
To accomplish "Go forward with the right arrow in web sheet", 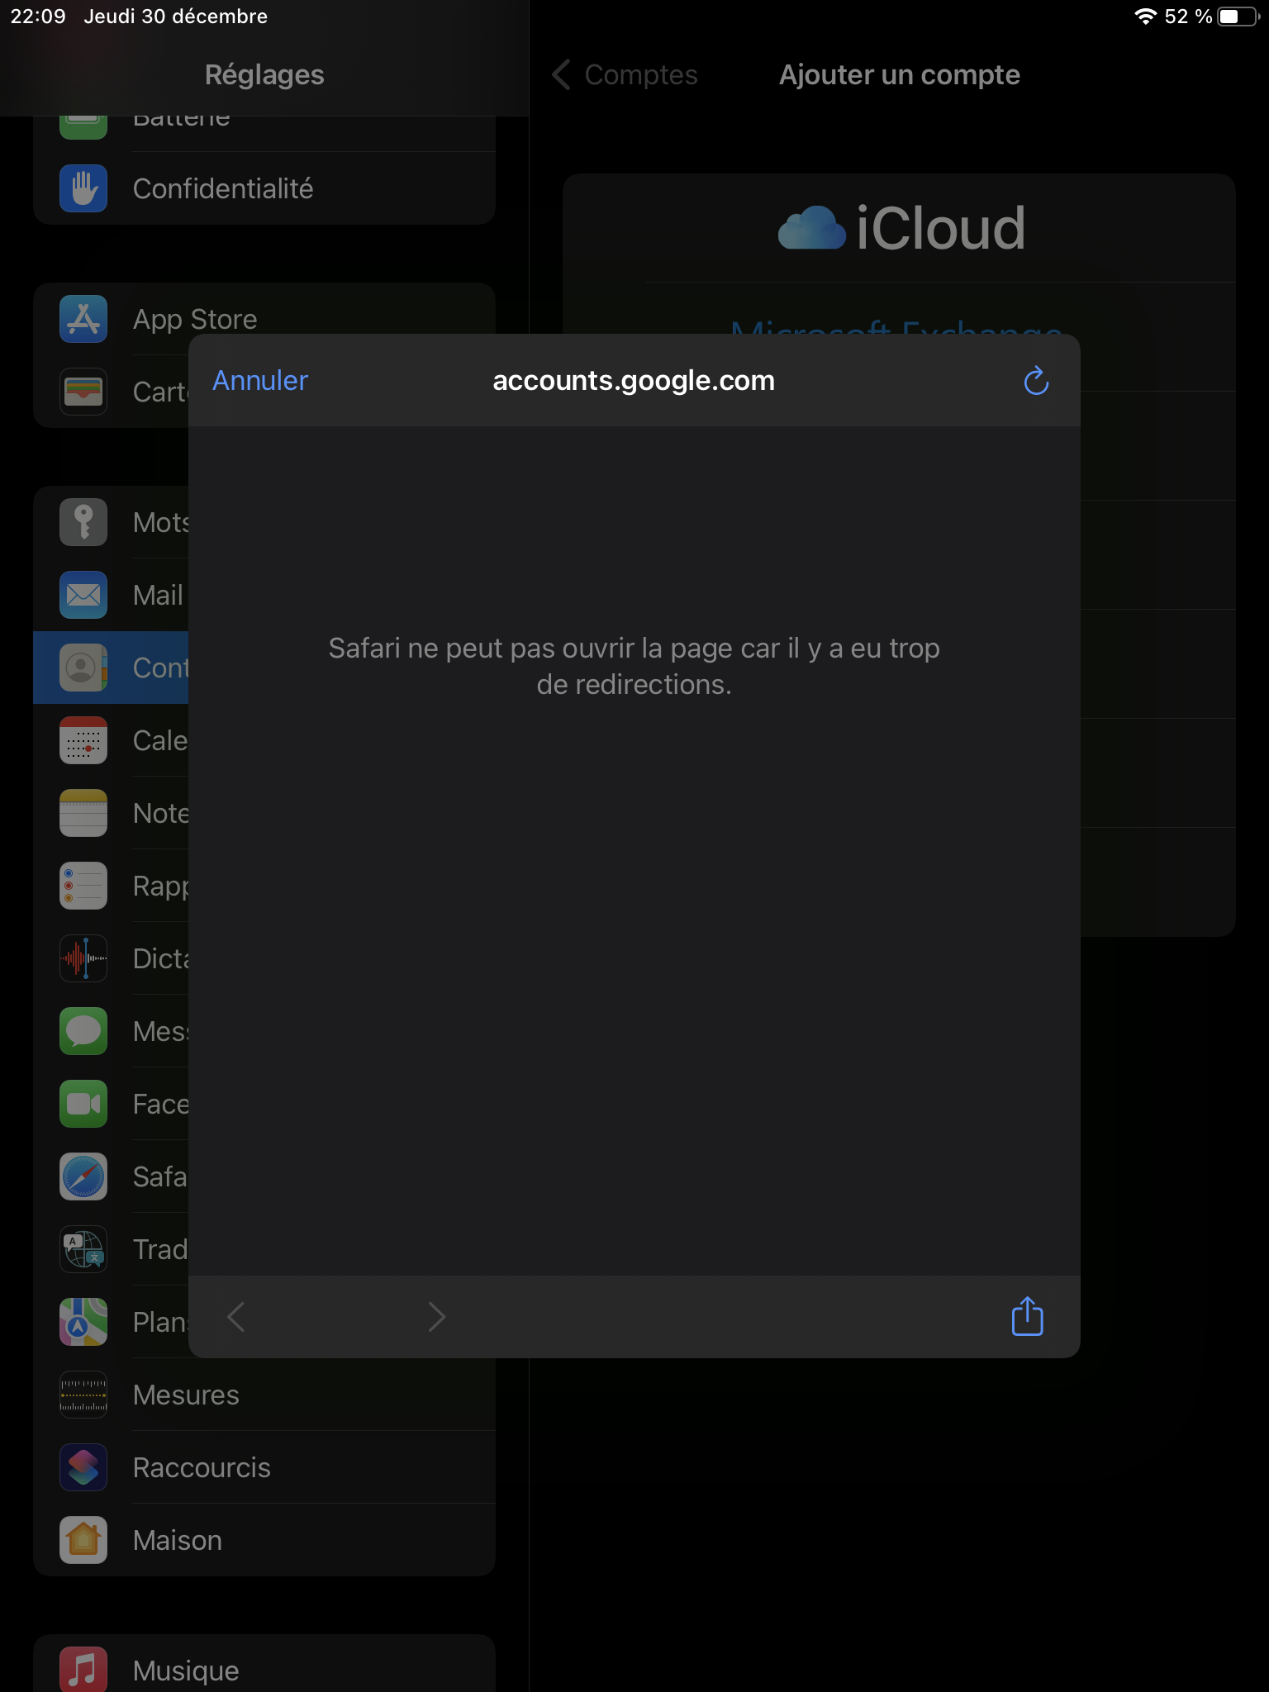I will click(437, 1317).
